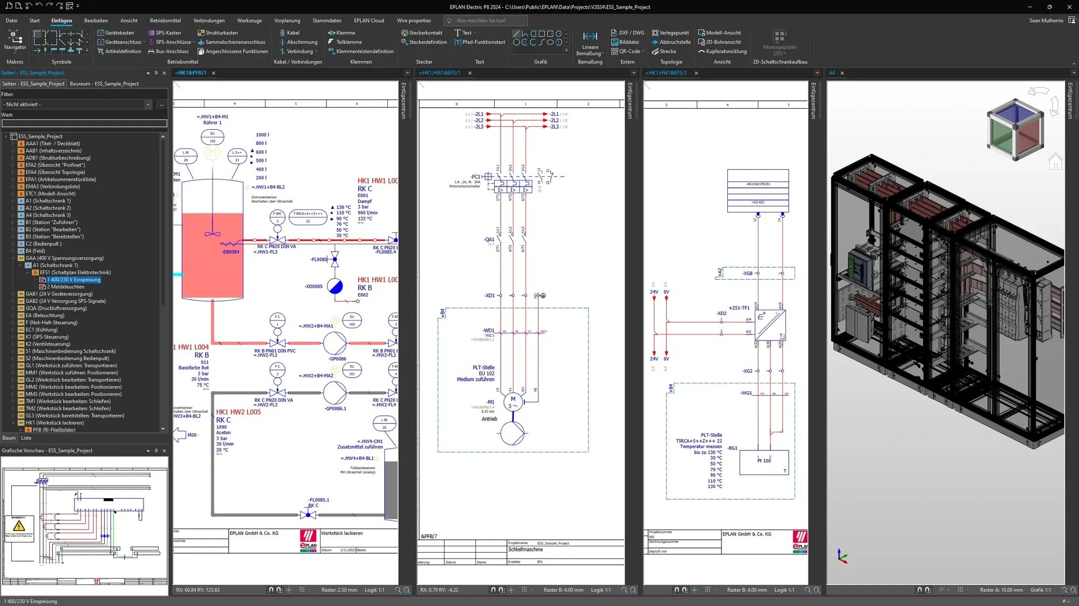This screenshot has width=1079, height=606.
Task: Toggle grid display in =HK1&PFB/1 status bar
Action: pos(302,590)
